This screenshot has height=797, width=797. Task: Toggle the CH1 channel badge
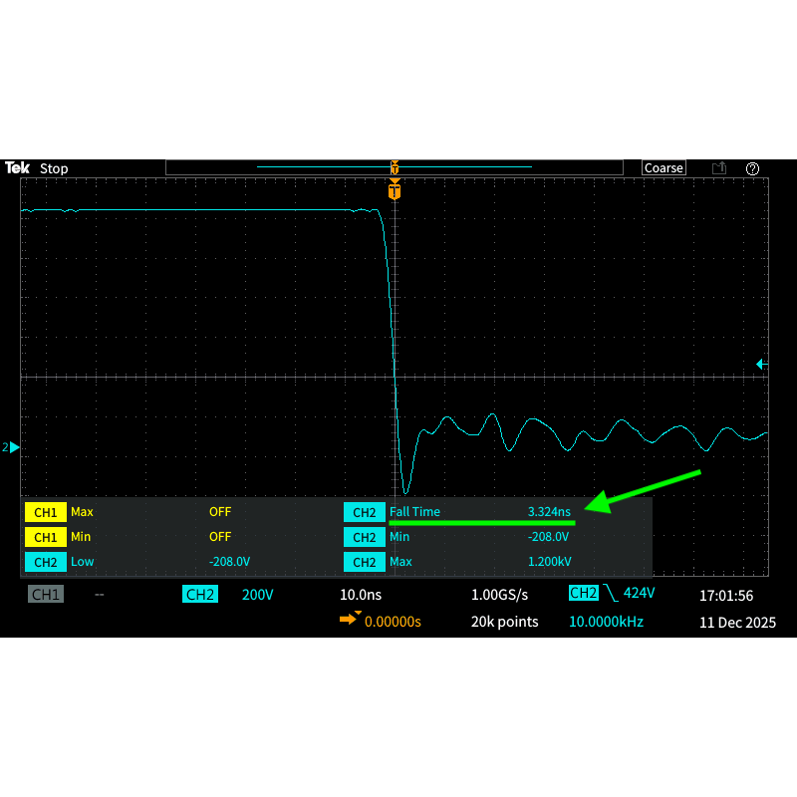tap(46, 595)
